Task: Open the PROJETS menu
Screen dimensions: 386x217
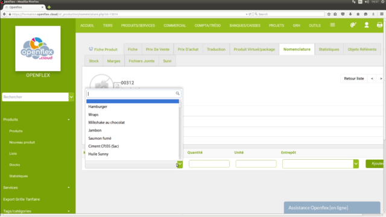Action: pyautogui.click(x=276, y=25)
